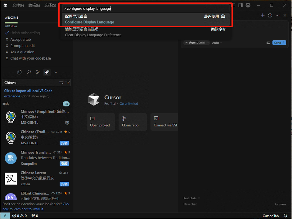Click the learn how to install link
This screenshot has width=292, height=219.
pos(36,207)
